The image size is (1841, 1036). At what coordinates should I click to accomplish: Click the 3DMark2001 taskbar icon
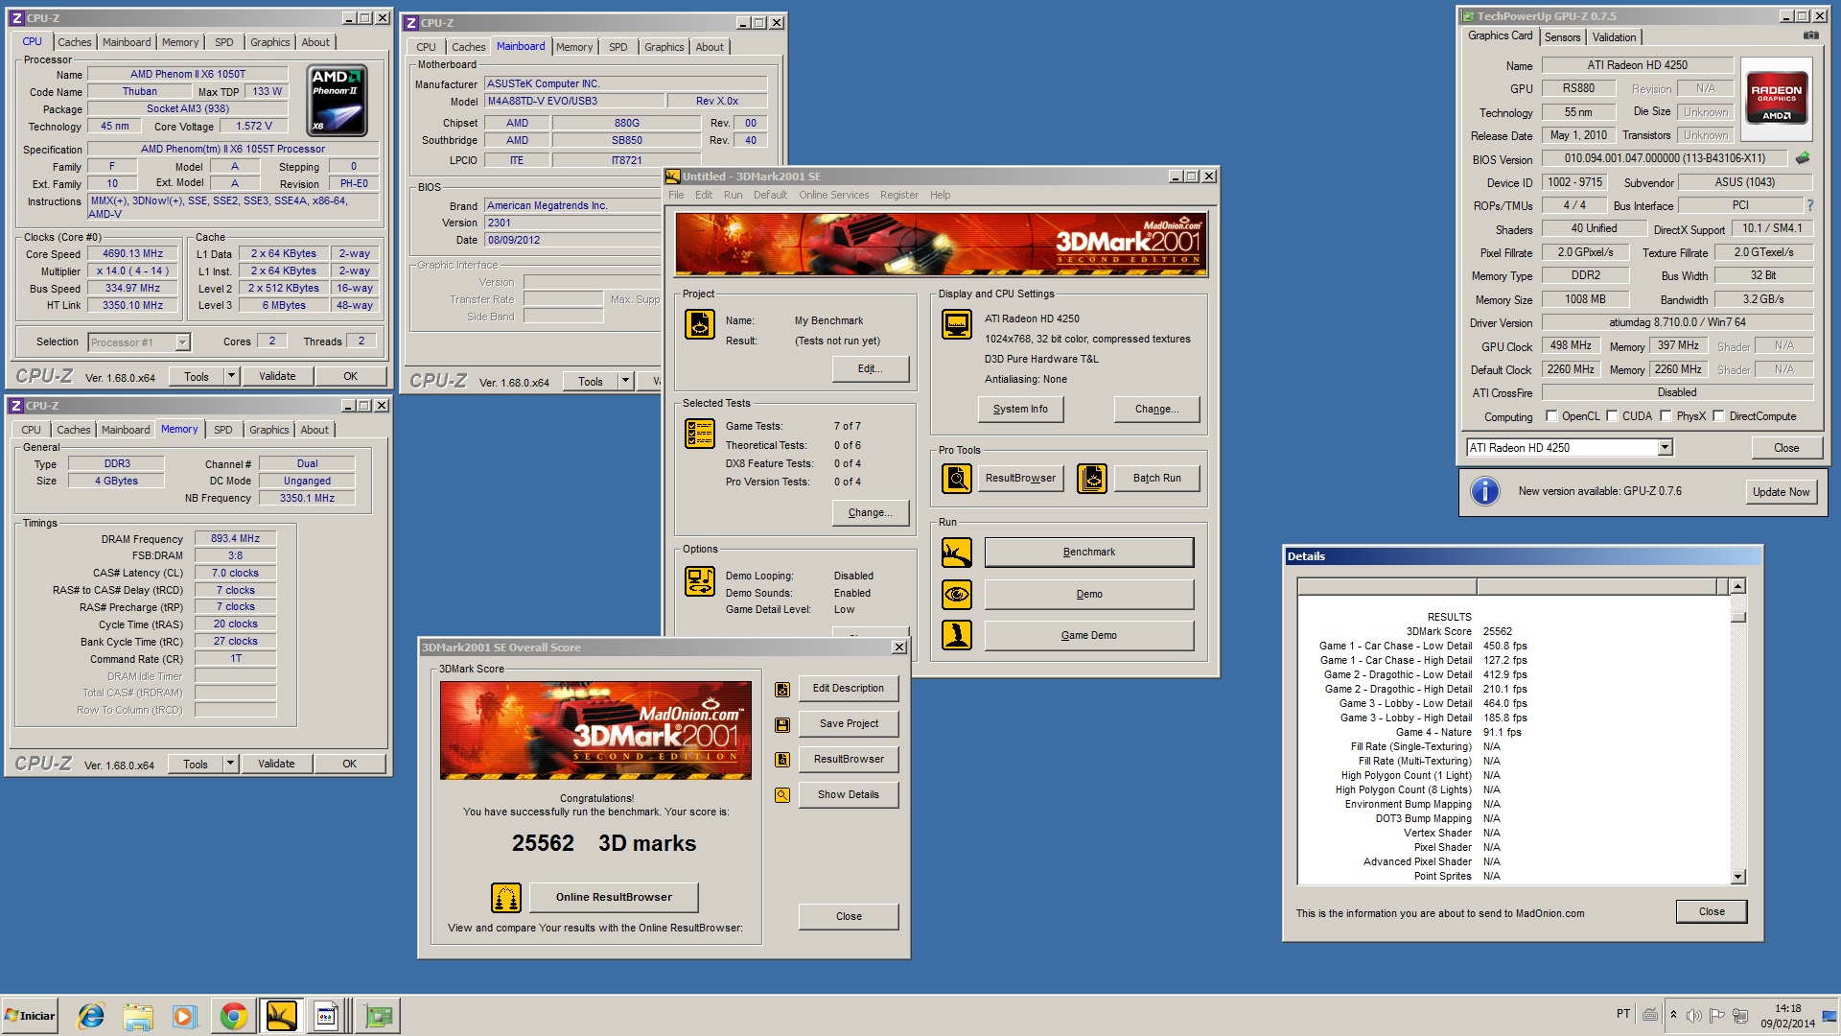(x=281, y=1016)
